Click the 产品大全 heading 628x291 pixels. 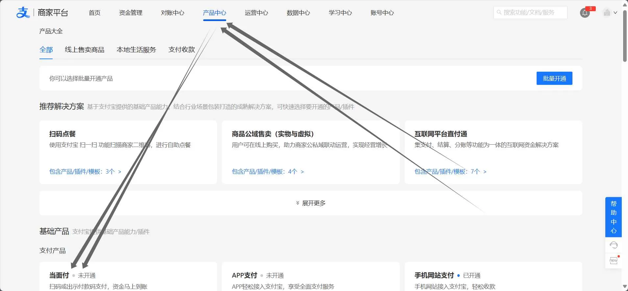point(51,31)
